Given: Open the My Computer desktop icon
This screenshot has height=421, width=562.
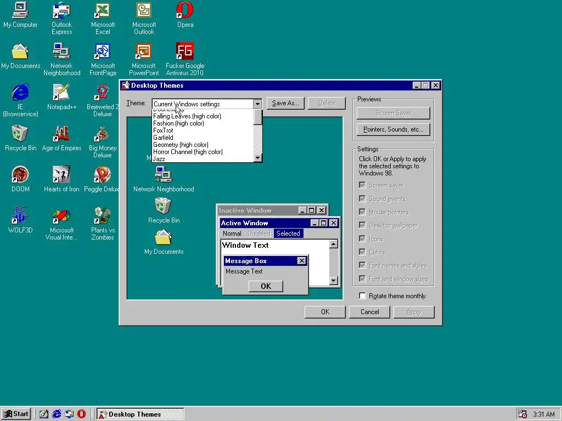Looking at the screenshot, I should tap(20, 14).
